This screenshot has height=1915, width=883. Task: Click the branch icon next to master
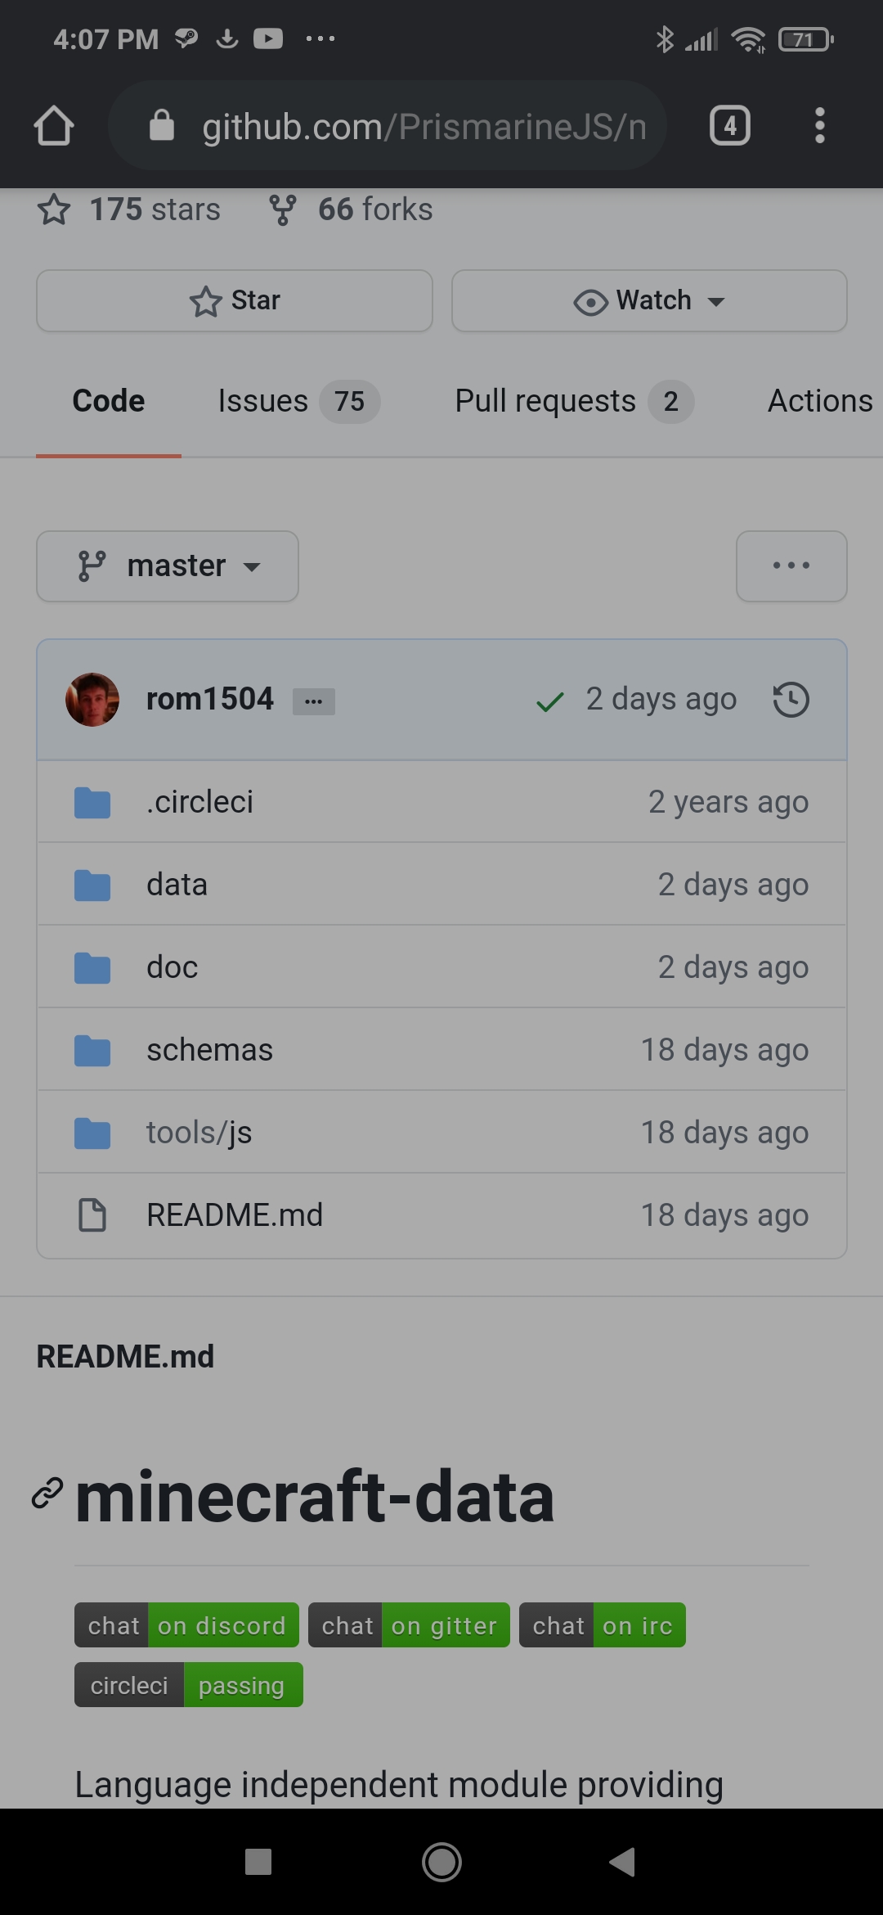93,565
